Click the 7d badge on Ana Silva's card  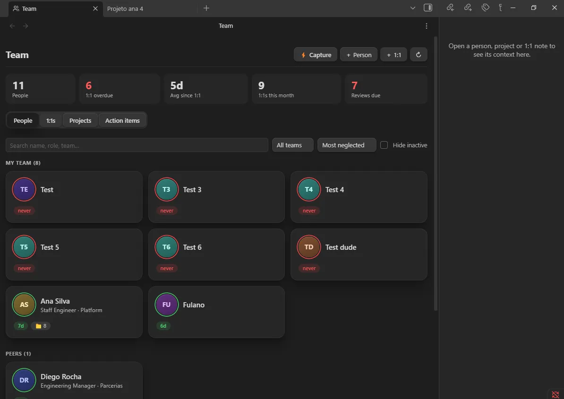pyautogui.click(x=21, y=326)
